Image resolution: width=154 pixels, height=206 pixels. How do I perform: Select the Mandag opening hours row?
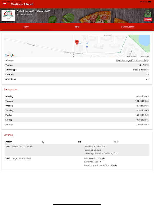click(x=77, y=96)
